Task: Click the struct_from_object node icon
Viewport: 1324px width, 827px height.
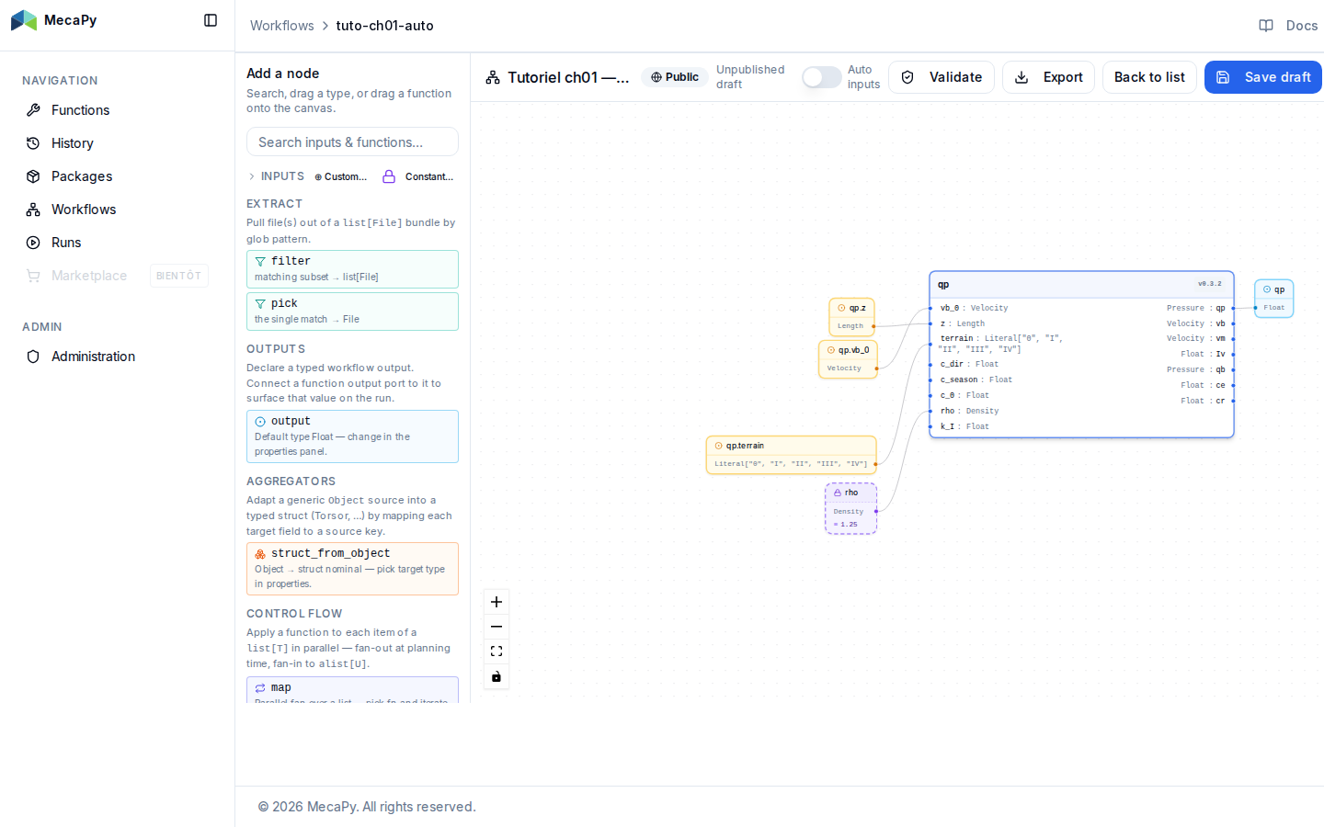Action: [x=260, y=554]
